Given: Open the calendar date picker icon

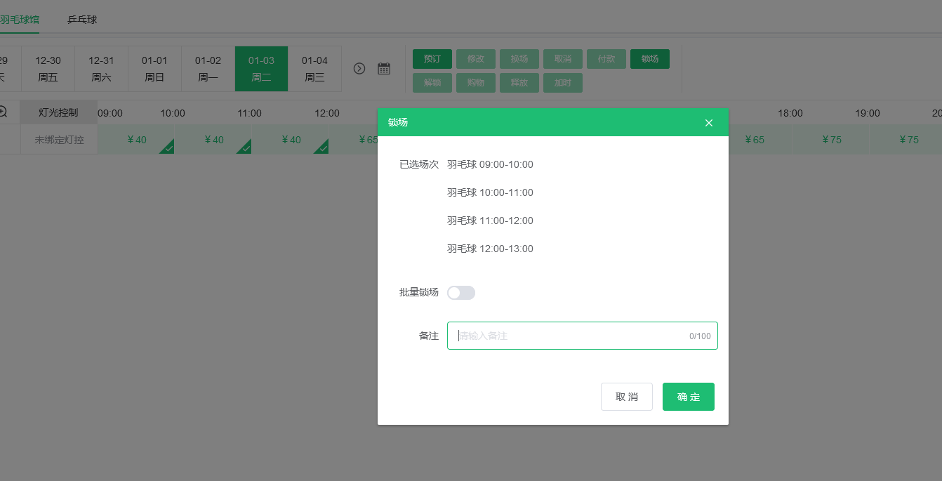Looking at the screenshot, I should (x=384, y=69).
